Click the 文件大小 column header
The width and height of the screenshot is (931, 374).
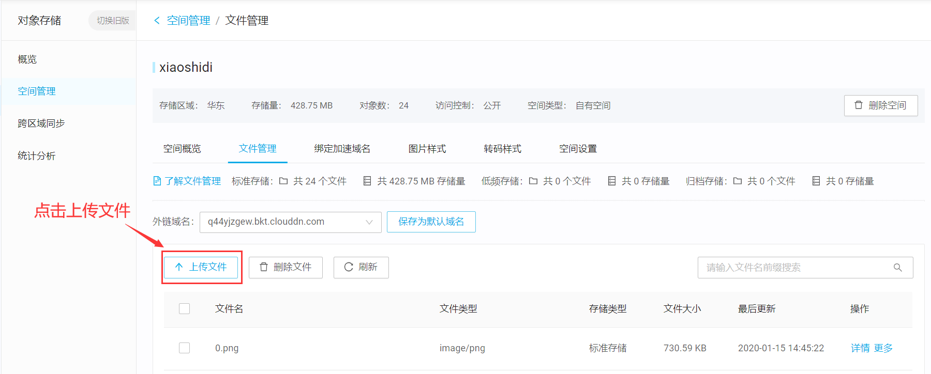click(x=682, y=309)
